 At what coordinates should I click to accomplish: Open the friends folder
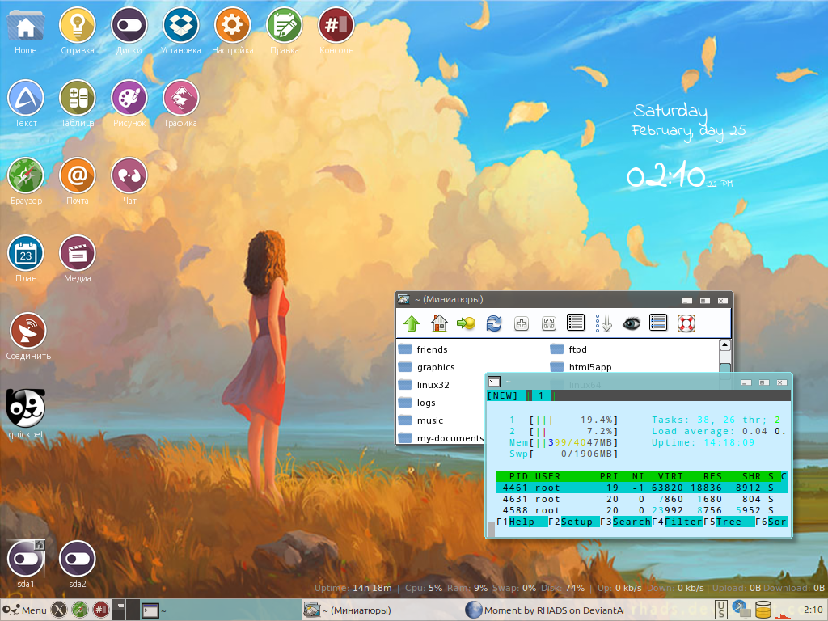(423, 349)
